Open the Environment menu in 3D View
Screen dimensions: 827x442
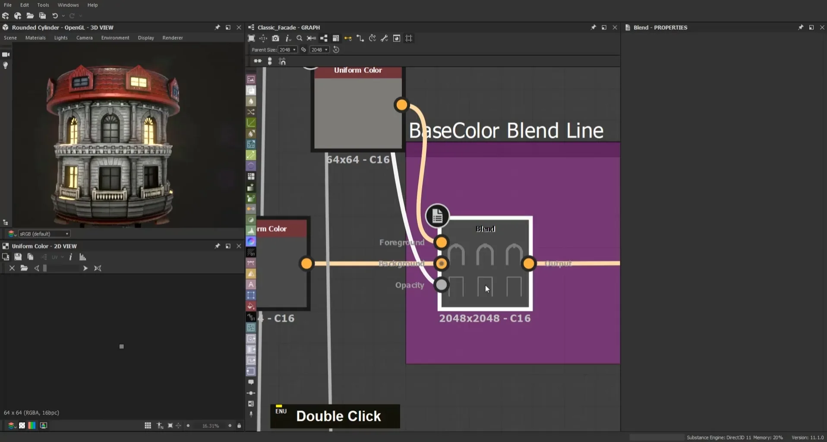pos(115,38)
